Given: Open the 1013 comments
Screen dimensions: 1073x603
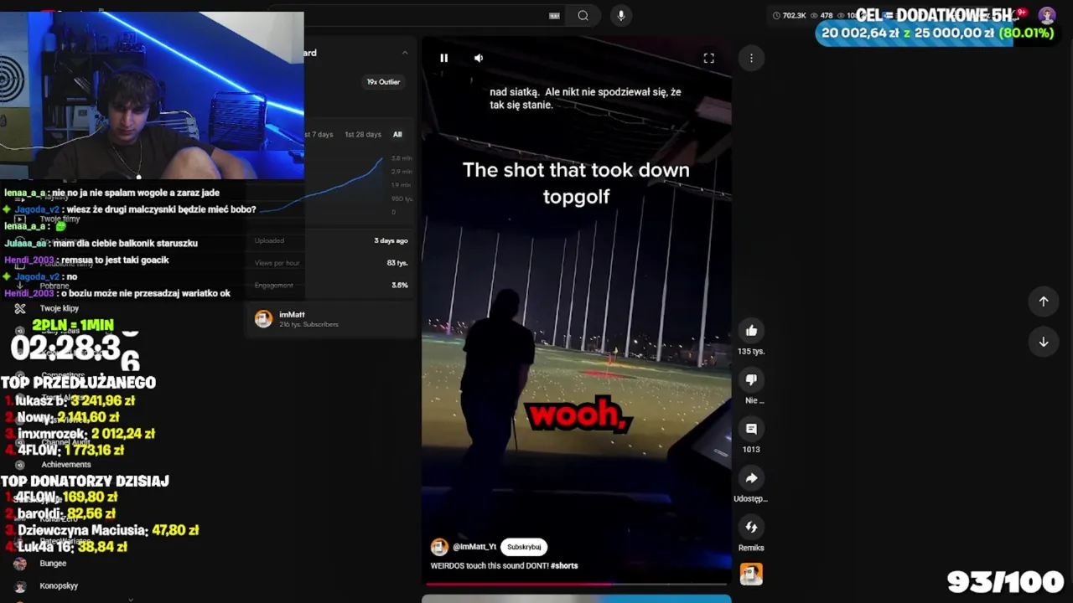Looking at the screenshot, I should (751, 429).
